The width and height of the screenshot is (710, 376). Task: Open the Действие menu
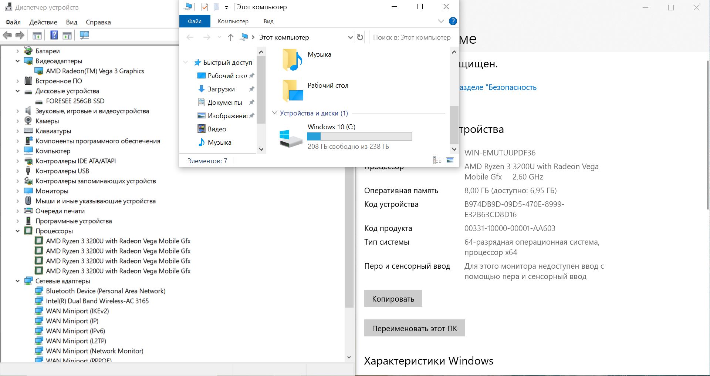(43, 22)
